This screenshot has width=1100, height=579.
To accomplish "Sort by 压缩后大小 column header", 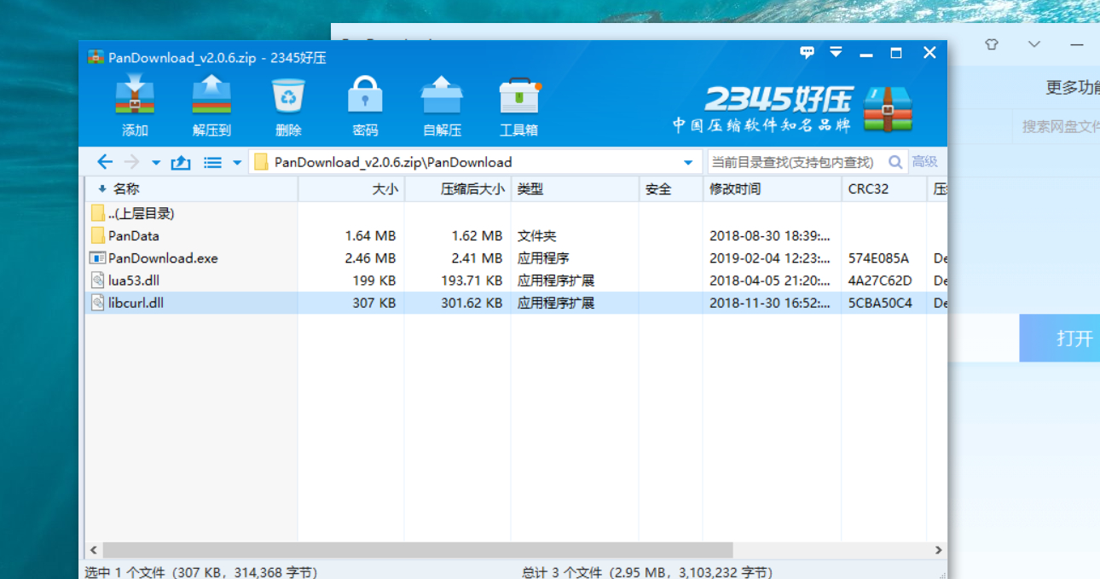I will click(457, 189).
